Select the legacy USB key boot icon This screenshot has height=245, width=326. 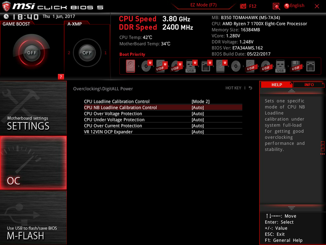coord(280,66)
